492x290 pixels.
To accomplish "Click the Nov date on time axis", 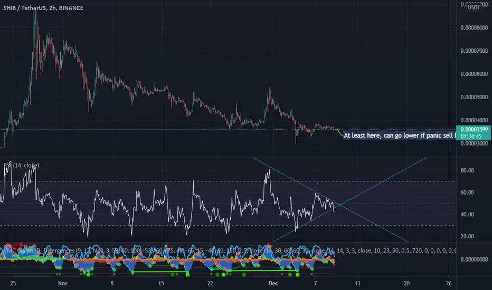I will pyautogui.click(x=63, y=284).
